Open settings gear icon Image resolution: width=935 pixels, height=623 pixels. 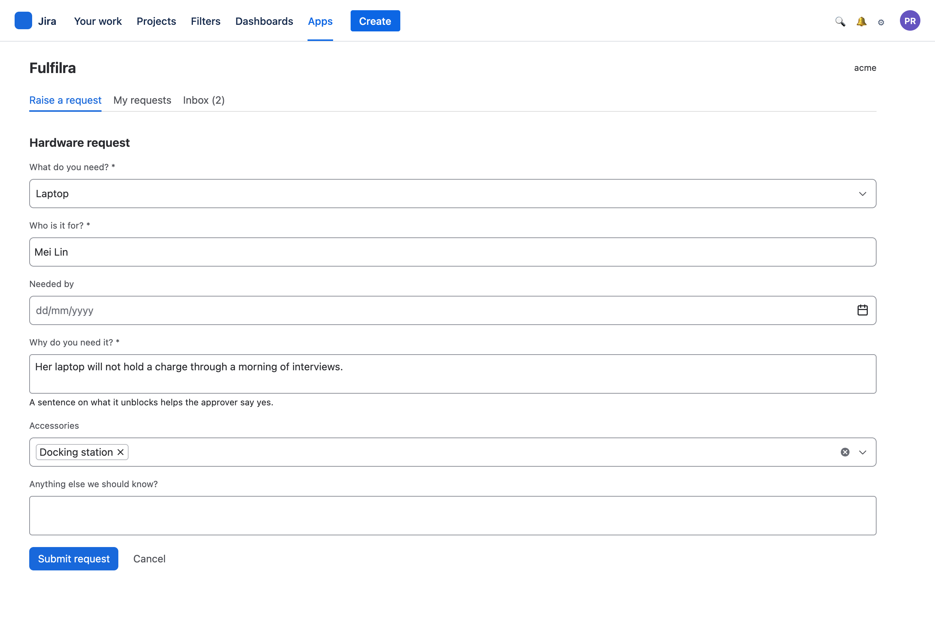pos(881,22)
